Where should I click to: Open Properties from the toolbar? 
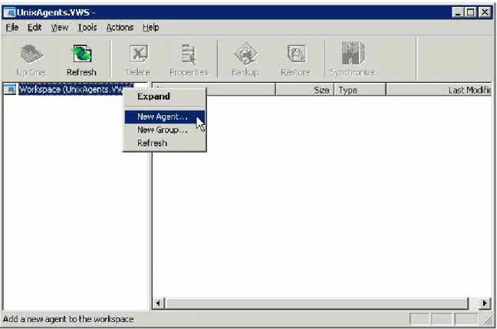point(189,60)
